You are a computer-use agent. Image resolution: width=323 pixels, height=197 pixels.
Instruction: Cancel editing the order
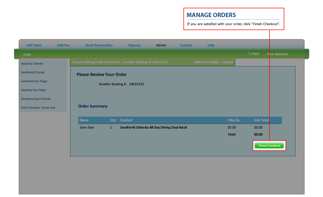[228, 62]
